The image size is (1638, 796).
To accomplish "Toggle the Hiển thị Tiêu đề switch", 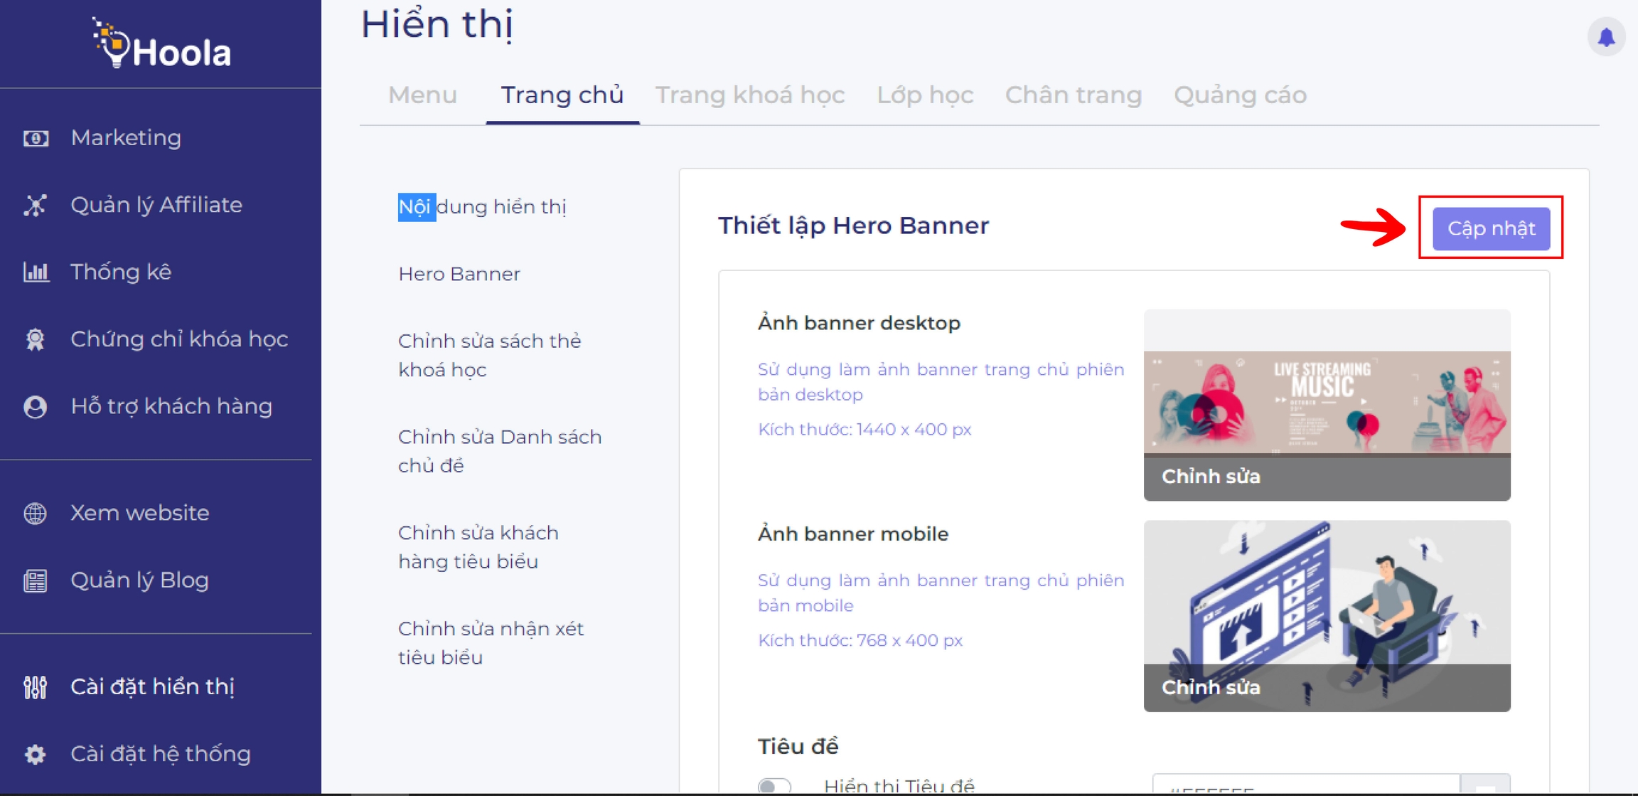I will pos(774,785).
